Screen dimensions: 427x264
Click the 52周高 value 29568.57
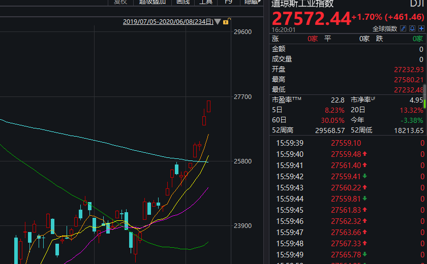coord(330,130)
